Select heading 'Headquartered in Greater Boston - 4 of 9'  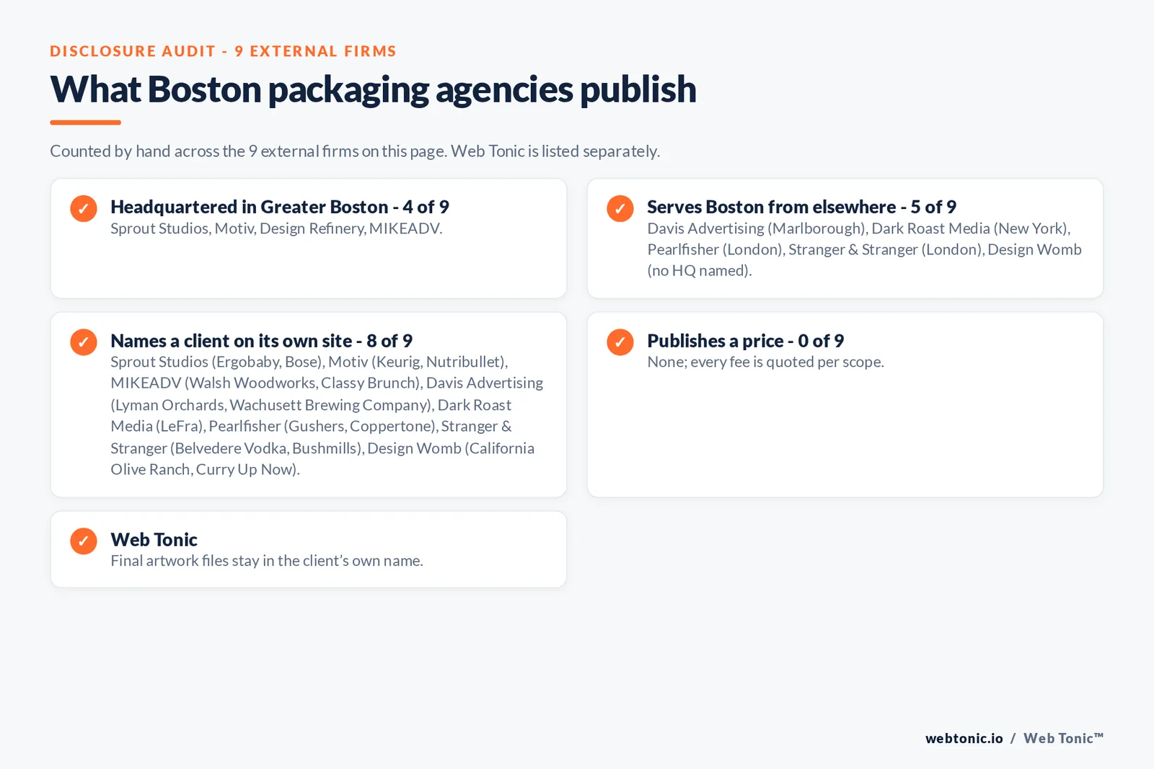coord(280,207)
